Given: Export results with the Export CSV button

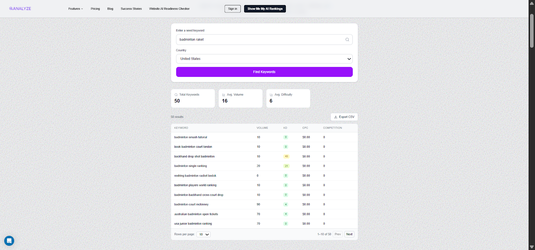Looking at the screenshot, I should [x=344, y=117].
